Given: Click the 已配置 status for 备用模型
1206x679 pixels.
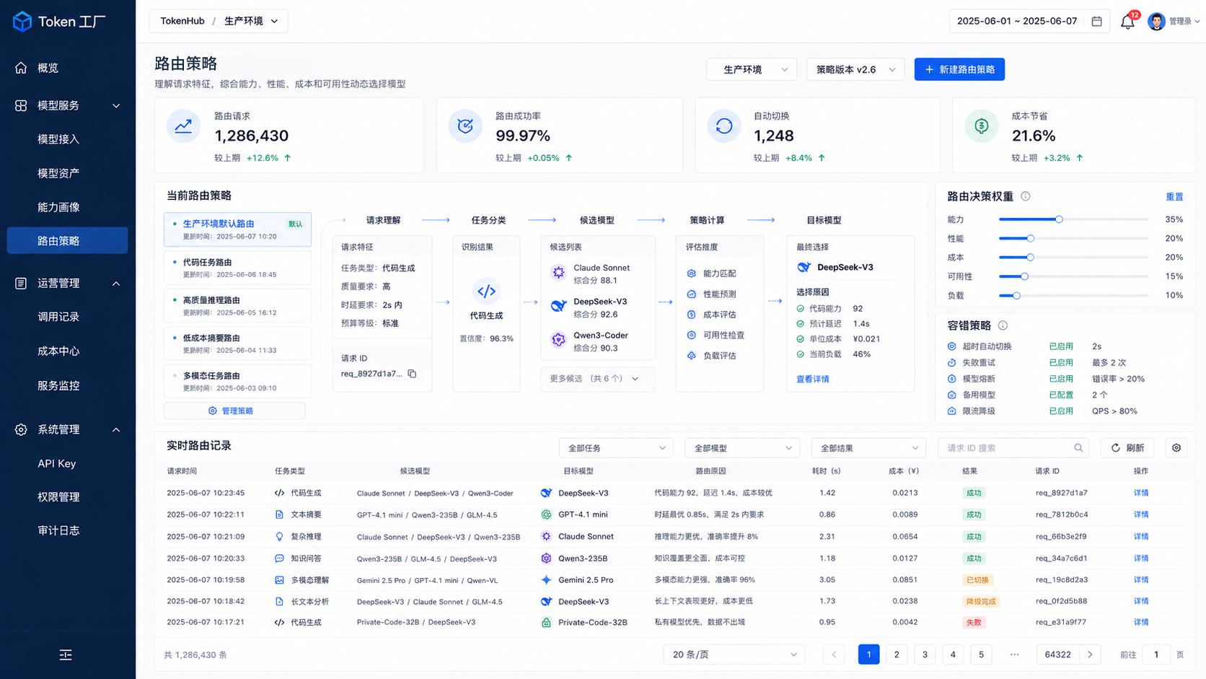Looking at the screenshot, I should pyautogui.click(x=1061, y=395).
